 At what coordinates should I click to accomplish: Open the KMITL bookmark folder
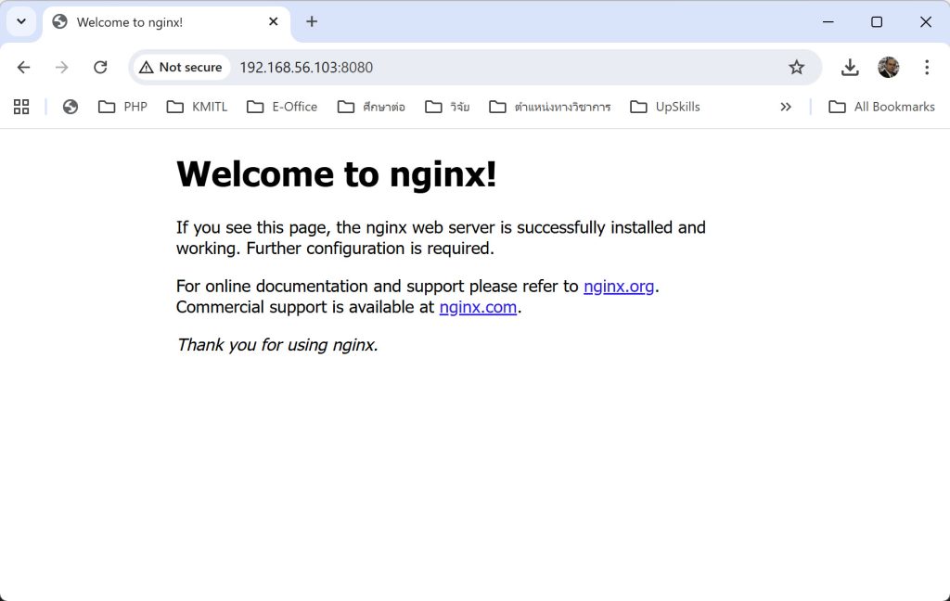tap(197, 107)
